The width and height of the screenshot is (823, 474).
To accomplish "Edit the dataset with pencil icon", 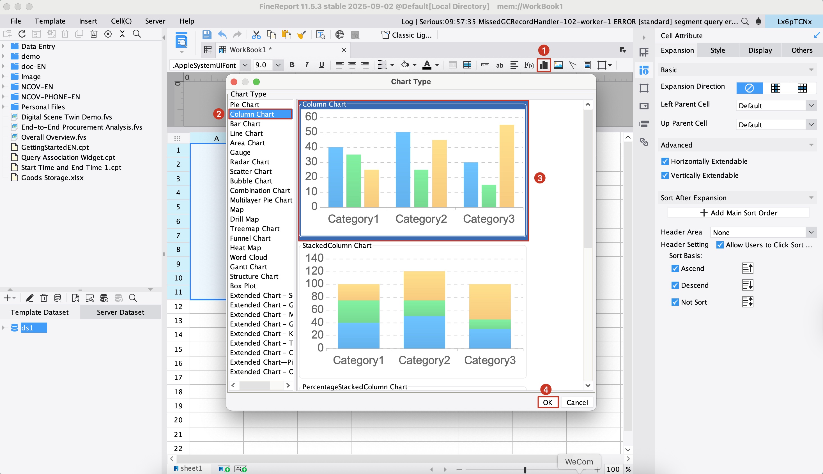I will tap(29, 298).
